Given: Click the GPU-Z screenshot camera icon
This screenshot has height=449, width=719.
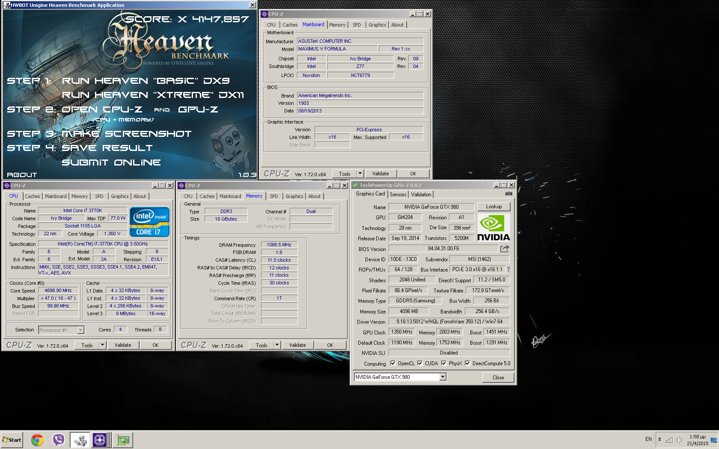Looking at the screenshot, I should (508, 194).
